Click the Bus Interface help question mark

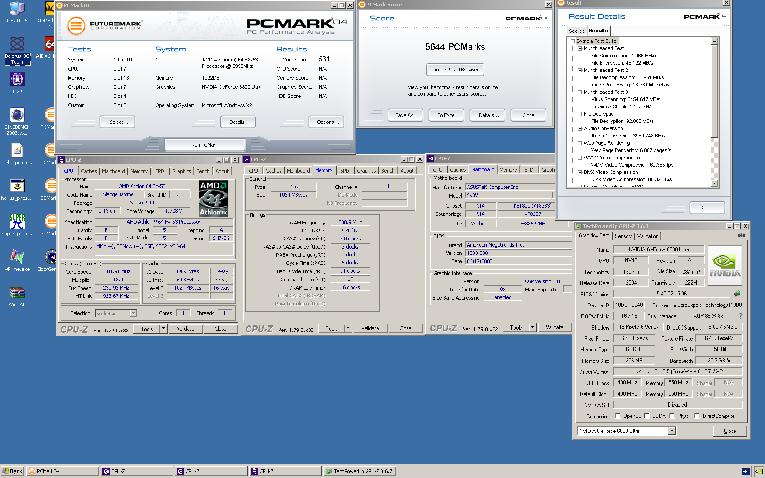pyautogui.click(x=741, y=316)
